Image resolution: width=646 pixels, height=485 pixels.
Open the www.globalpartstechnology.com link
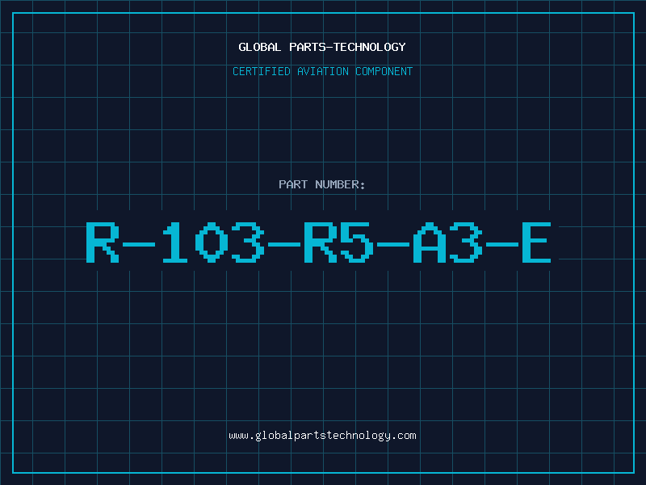[322, 436]
